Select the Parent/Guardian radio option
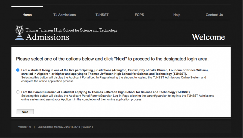The width and height of the screenshot is (243, 138). [18, 92]
